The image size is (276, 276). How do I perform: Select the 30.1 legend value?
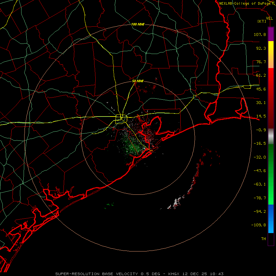261,103
